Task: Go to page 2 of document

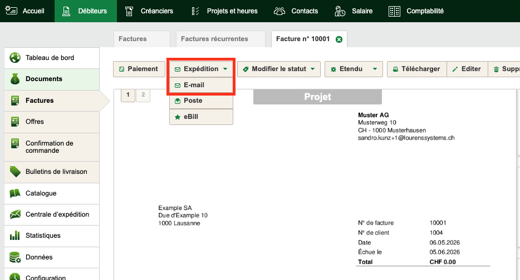Action: click(x=143, y=95)
